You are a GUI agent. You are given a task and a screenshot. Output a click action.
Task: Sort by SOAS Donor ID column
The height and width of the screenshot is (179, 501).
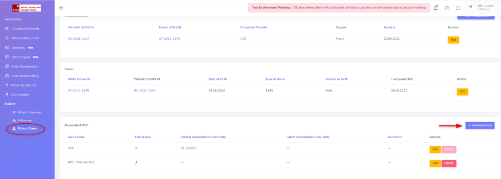[79, 79]
